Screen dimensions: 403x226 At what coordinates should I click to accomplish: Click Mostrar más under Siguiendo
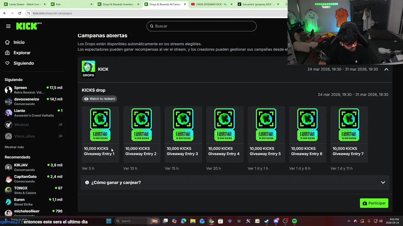(14, 147)
